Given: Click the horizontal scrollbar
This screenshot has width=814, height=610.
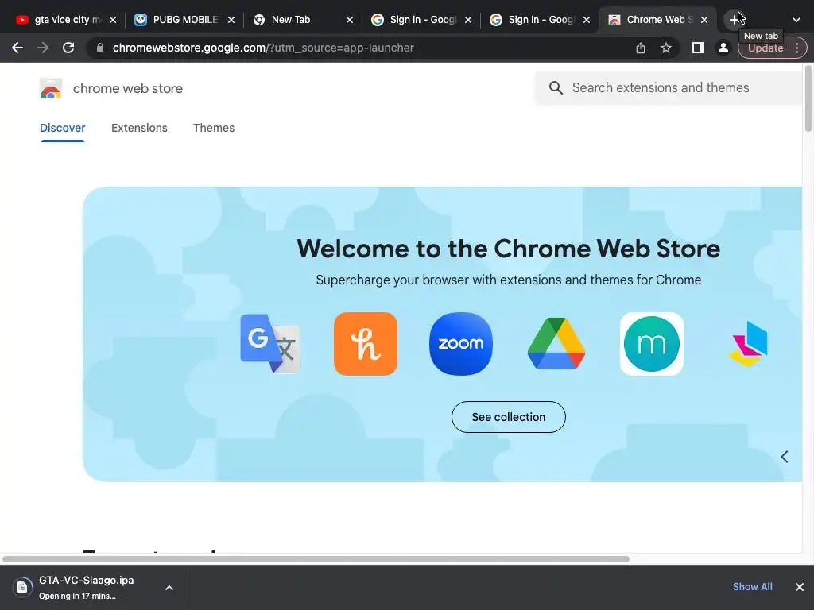Looking at the screenshot, I should (316, 559).
